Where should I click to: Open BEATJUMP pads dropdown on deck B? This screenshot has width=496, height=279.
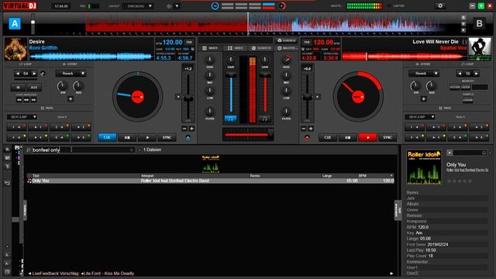(x=420, y=117)
